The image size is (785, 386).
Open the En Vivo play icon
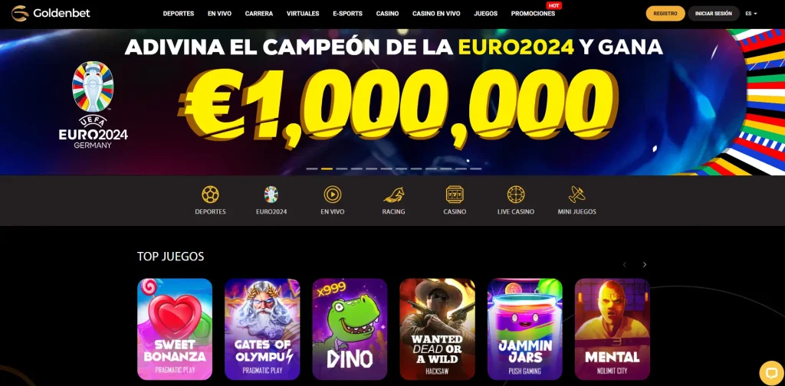333,195
